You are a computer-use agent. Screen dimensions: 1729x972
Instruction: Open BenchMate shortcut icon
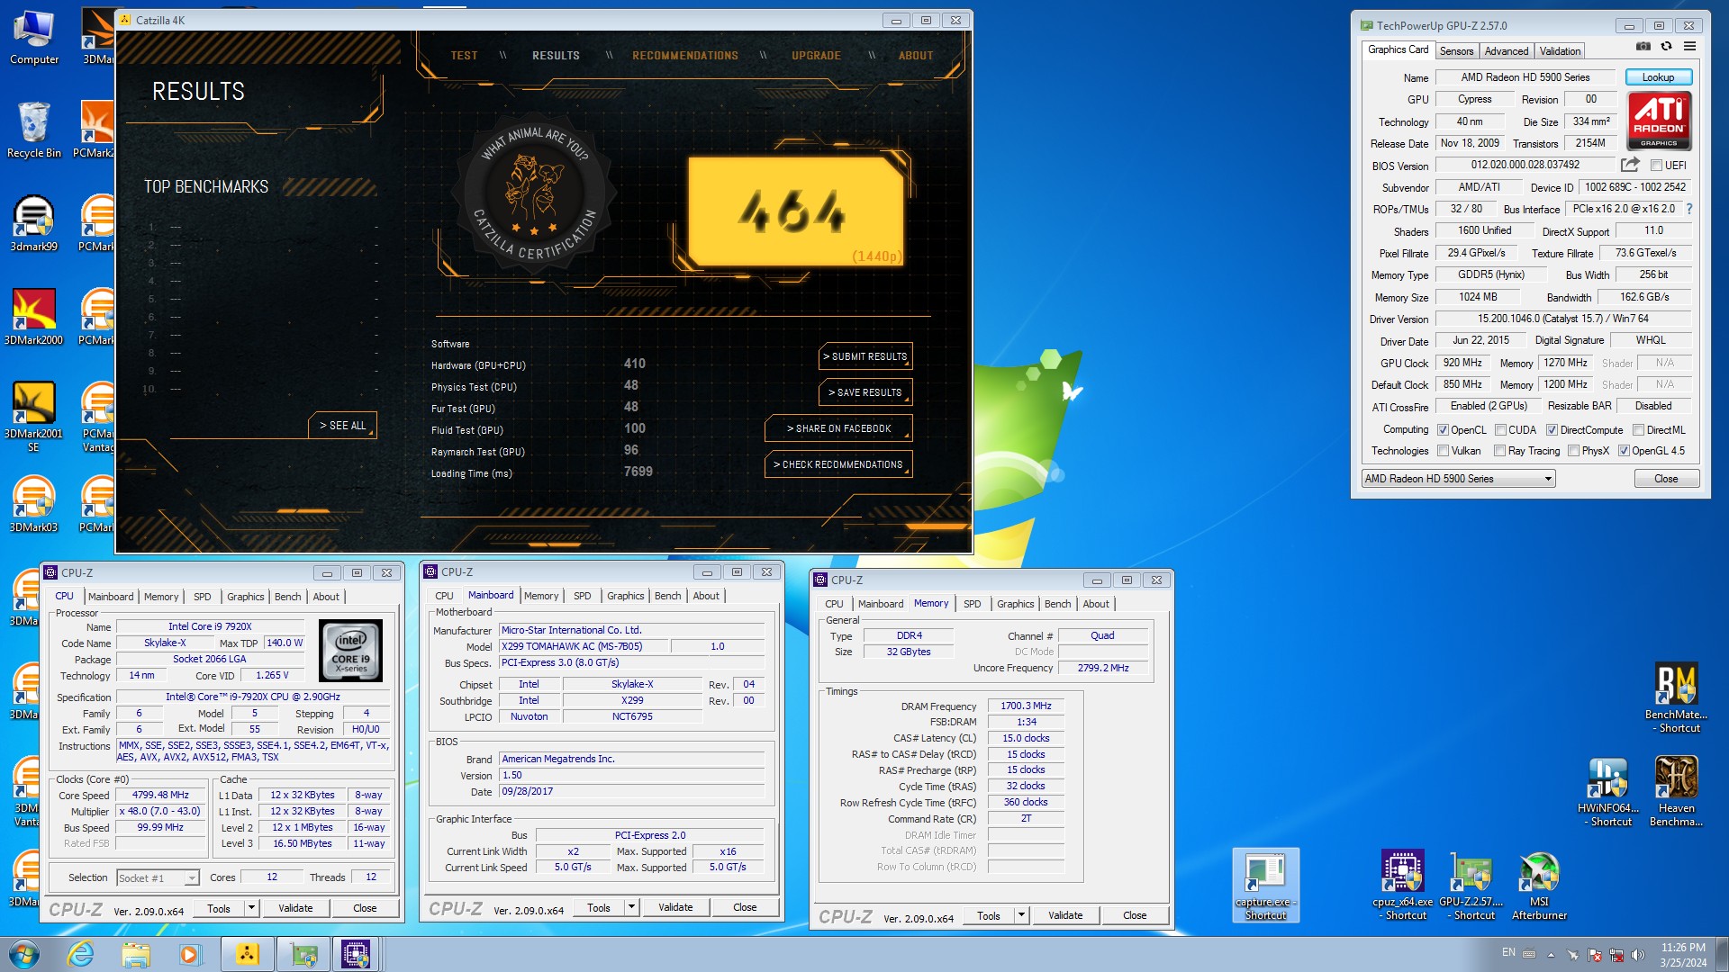click(1676, 698)
